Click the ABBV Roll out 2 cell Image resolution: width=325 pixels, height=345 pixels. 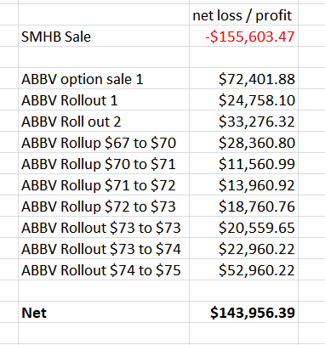[x=104, y=121]
